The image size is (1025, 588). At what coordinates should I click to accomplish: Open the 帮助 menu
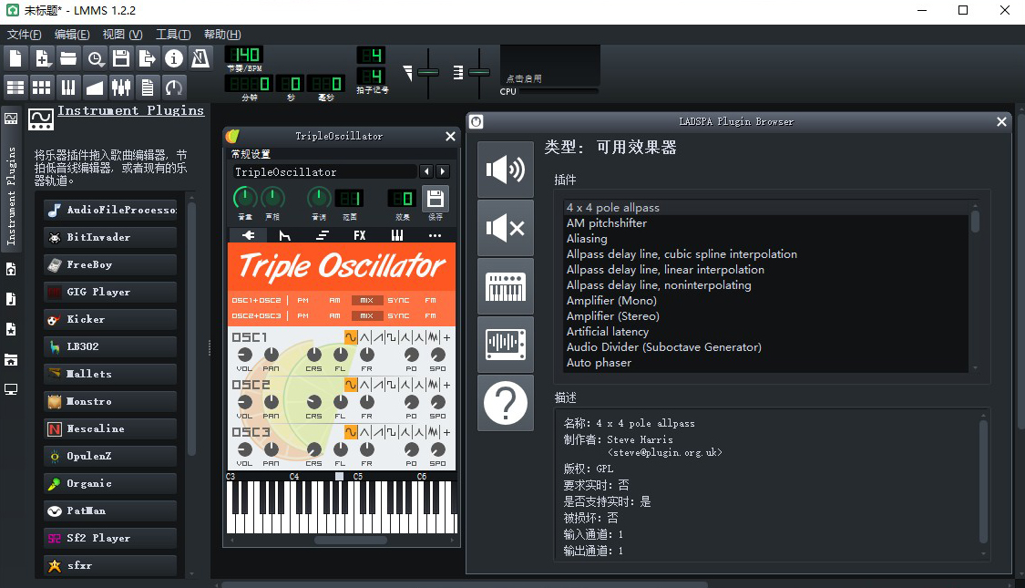pos(222,34)
